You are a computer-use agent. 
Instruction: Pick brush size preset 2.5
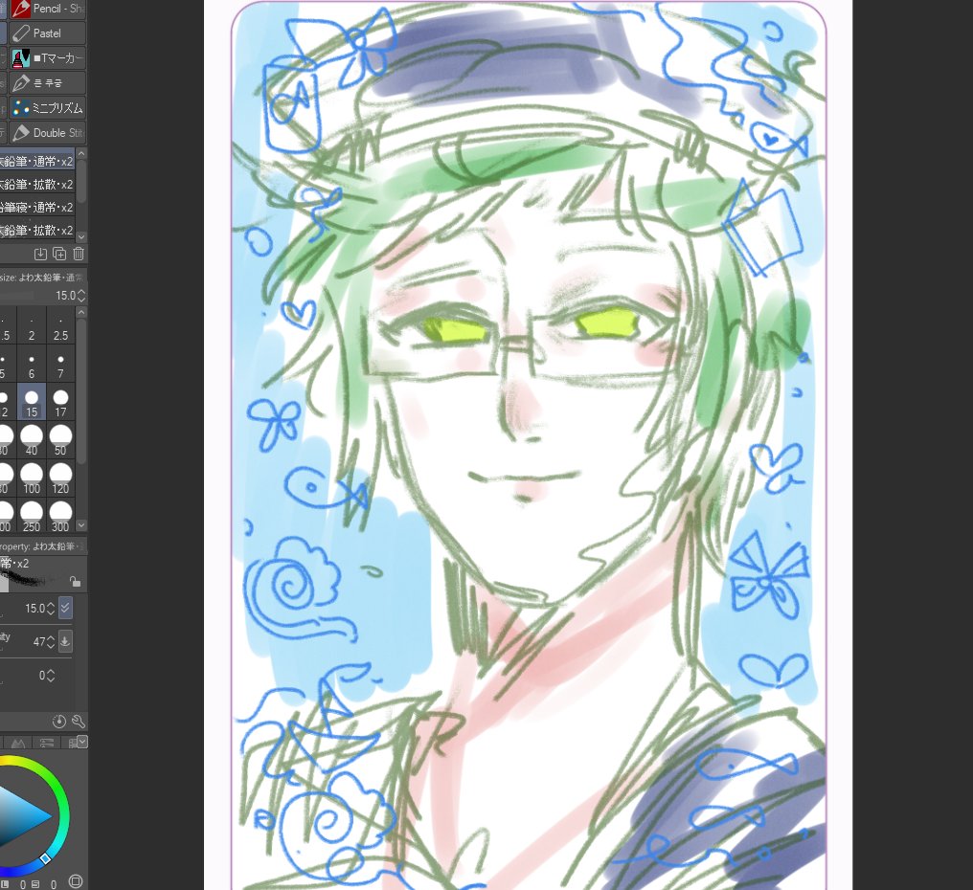[x=61, y=327]
